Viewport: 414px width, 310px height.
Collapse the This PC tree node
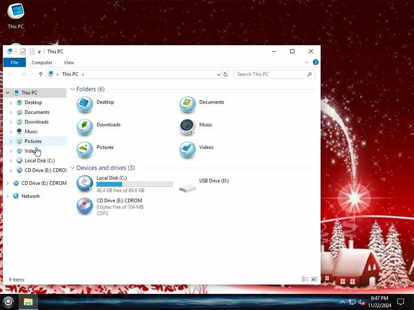(8, 93)
